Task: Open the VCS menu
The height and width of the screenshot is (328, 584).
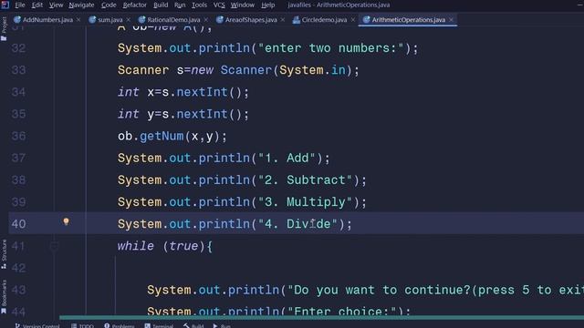Action: [x=219, y=5]
